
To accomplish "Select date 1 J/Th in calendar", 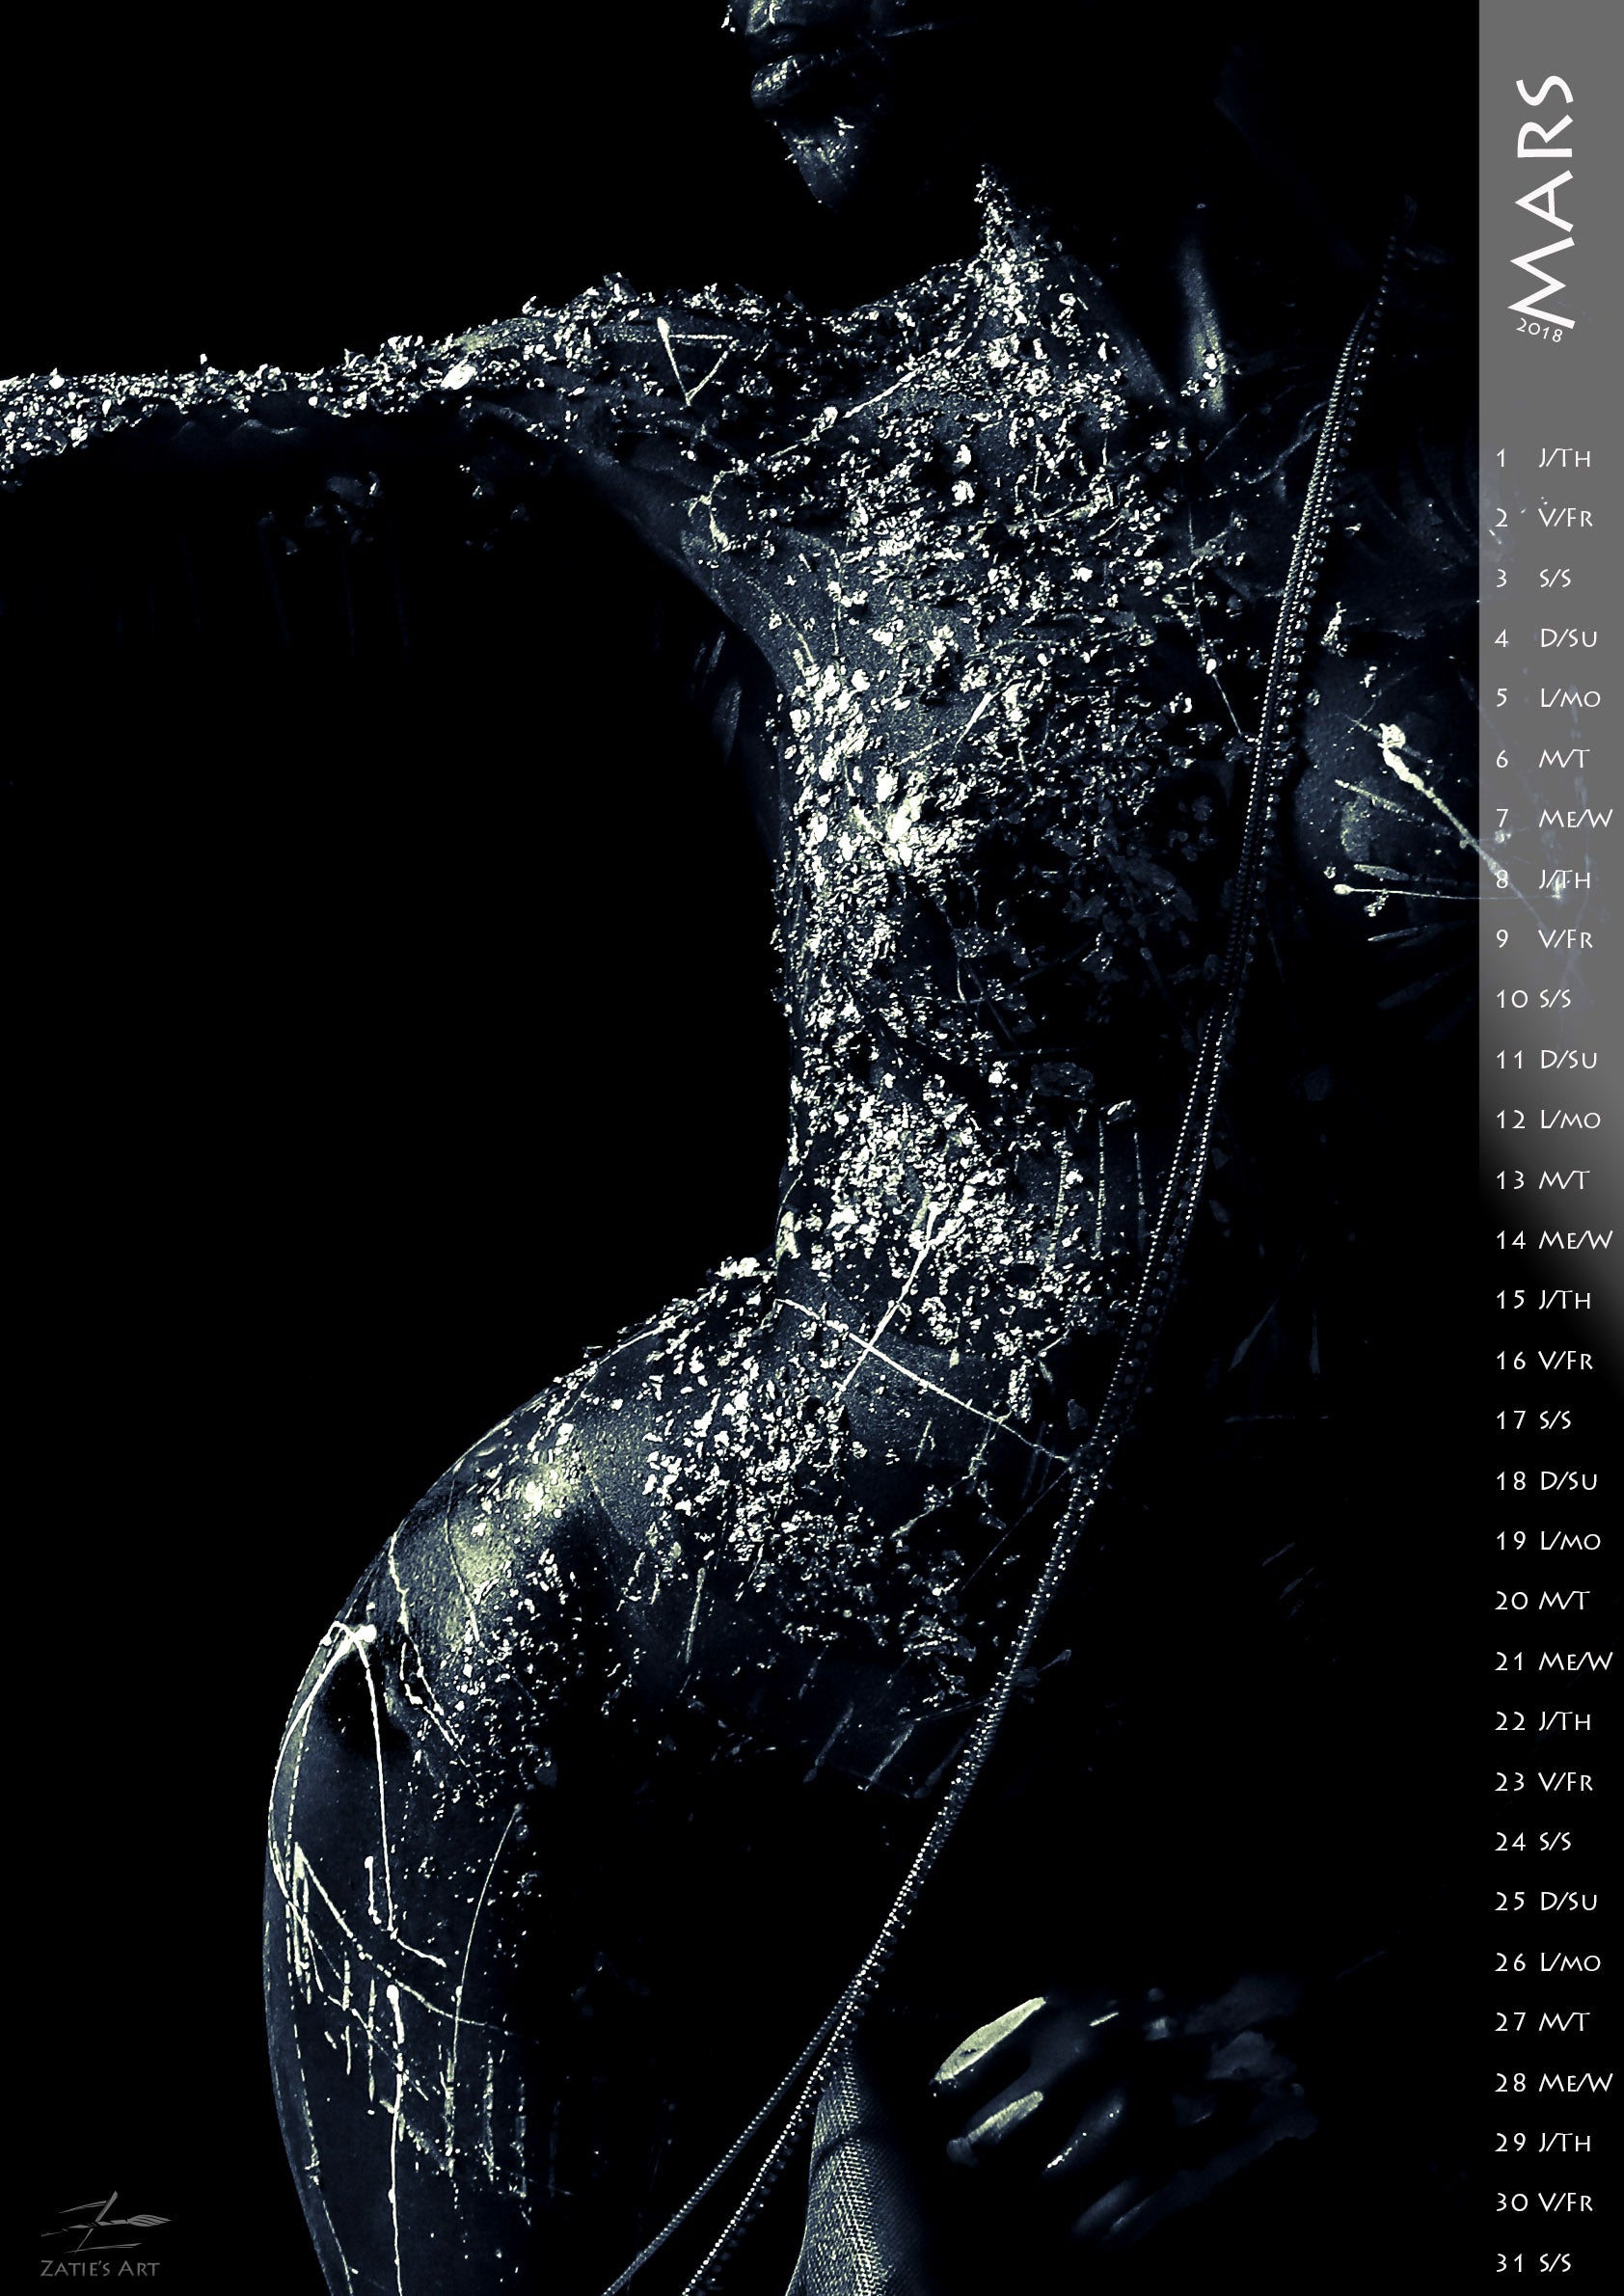I will 1544,458.
